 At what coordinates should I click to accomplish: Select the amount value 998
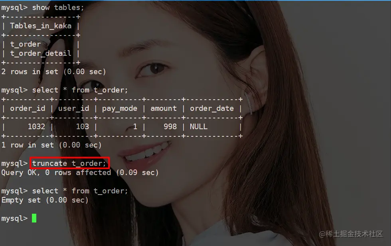(170, 127)
